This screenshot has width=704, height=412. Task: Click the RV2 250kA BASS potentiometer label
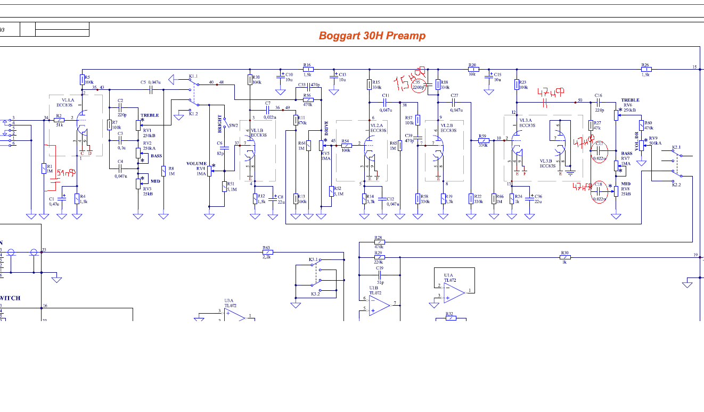pos(151,149)
